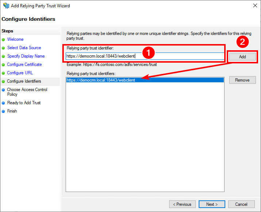Click the Previous button

point(182,204)
